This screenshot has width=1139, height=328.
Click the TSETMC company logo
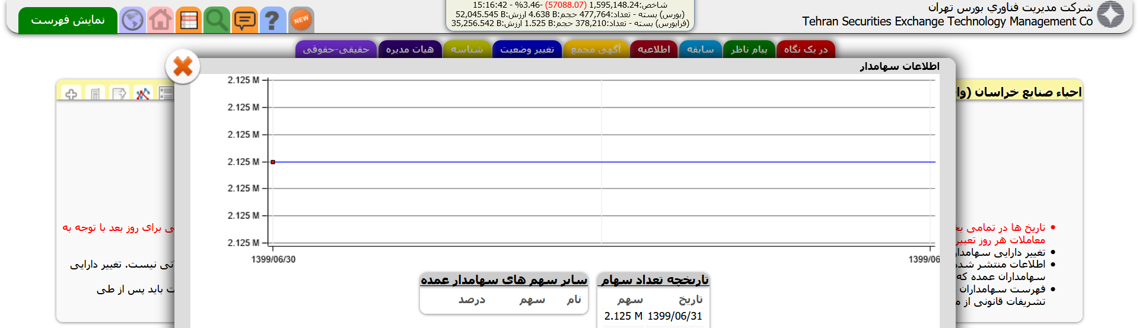(1111, 14)
